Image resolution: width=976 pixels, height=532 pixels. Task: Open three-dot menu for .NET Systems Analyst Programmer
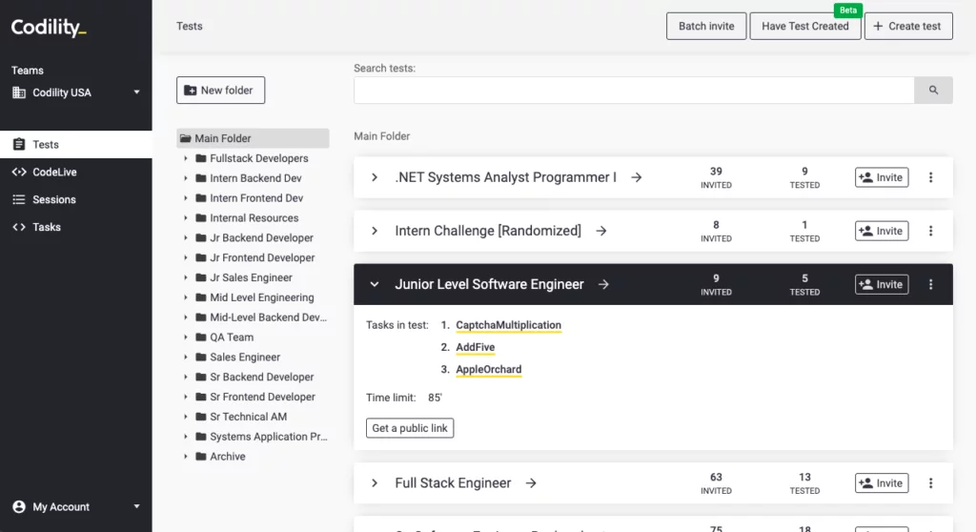[931, 177]
